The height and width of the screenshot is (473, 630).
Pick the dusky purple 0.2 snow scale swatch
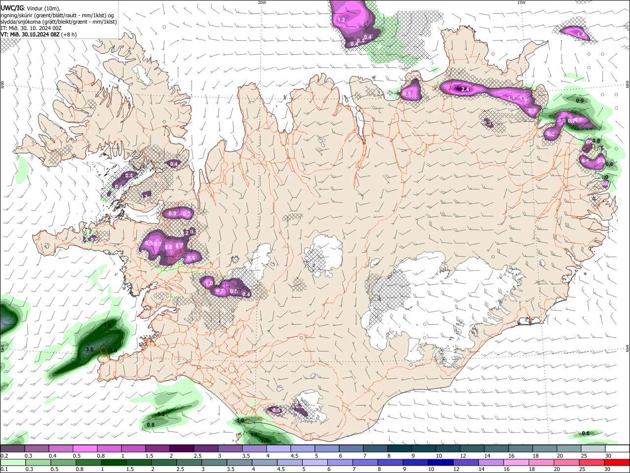tap(12, 449)
